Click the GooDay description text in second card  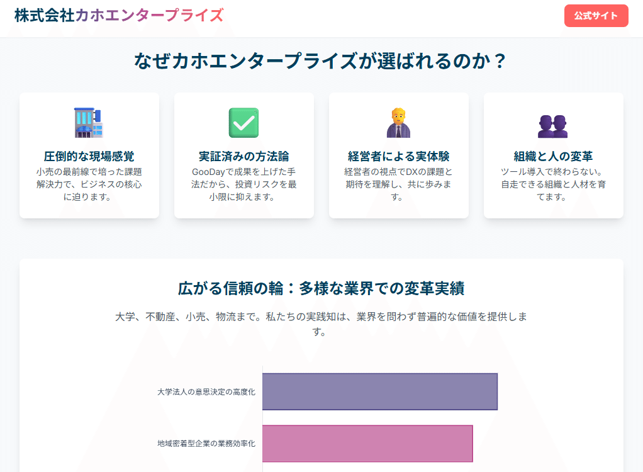[x=243, y=184]
